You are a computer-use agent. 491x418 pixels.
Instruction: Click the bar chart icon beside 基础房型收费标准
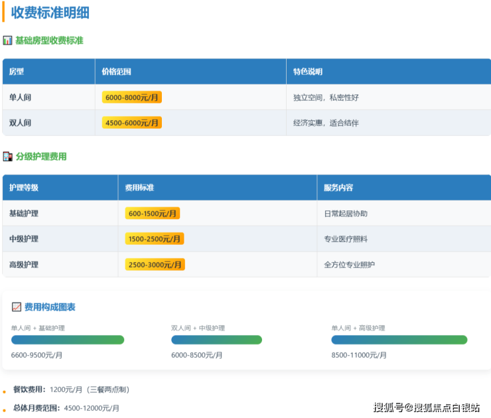(7, 40)
